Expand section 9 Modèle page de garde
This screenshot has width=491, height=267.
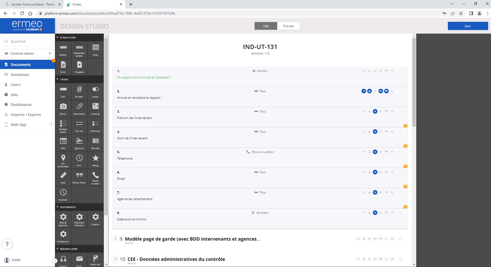115,239
